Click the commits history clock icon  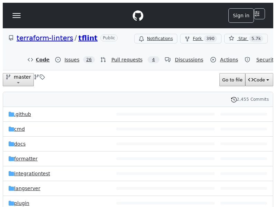tap(234, 99)
